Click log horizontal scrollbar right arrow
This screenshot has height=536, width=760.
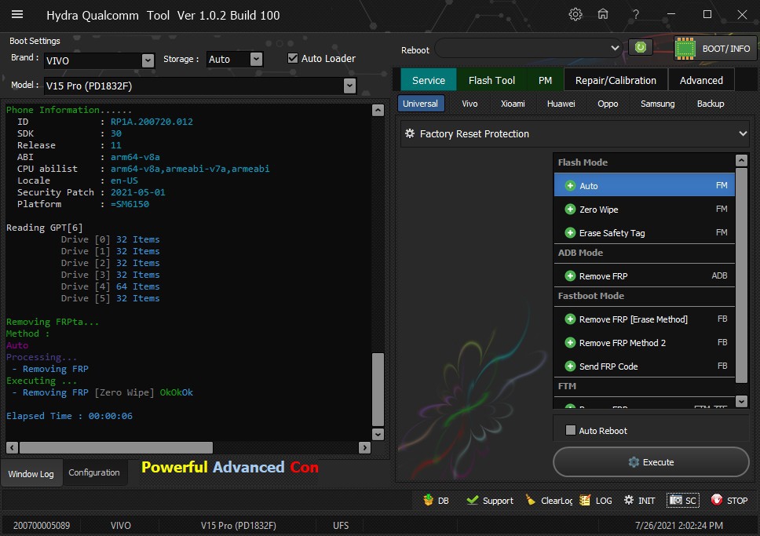click(x=364, y=447)
